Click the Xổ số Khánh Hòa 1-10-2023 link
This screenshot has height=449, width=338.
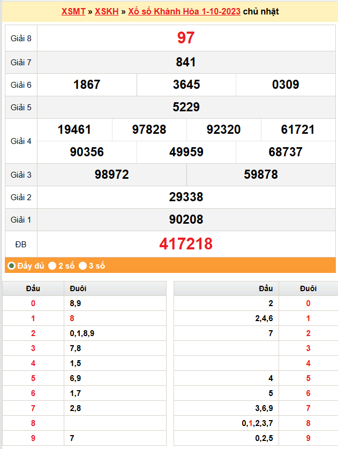(x=184, y=11)
